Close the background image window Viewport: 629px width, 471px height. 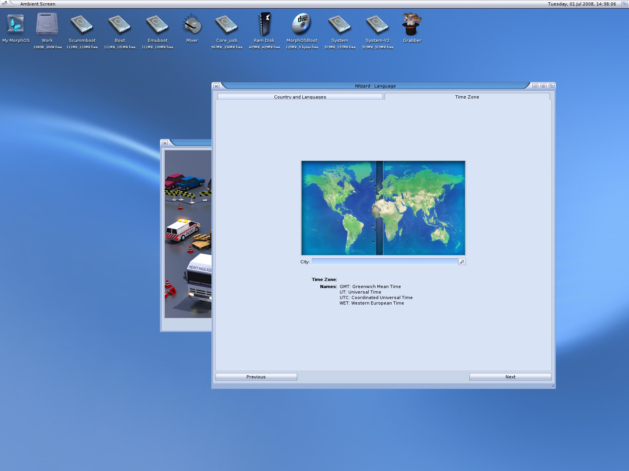(x=165, y=143)
